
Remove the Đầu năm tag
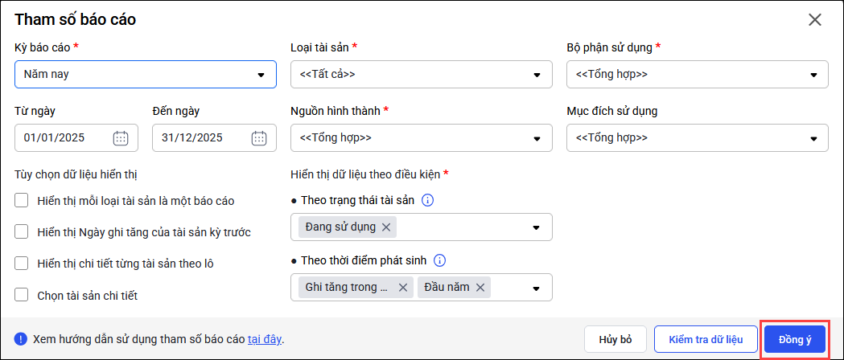pyautogui.click(x=480, y=287)
